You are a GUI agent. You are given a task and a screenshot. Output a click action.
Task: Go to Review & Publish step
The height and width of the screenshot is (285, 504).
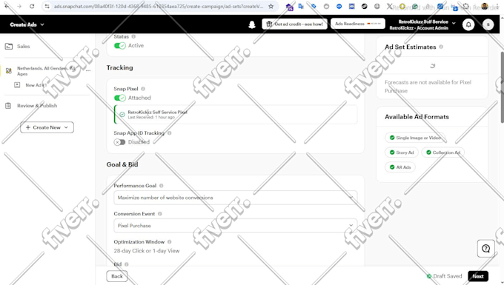(37, 106)
